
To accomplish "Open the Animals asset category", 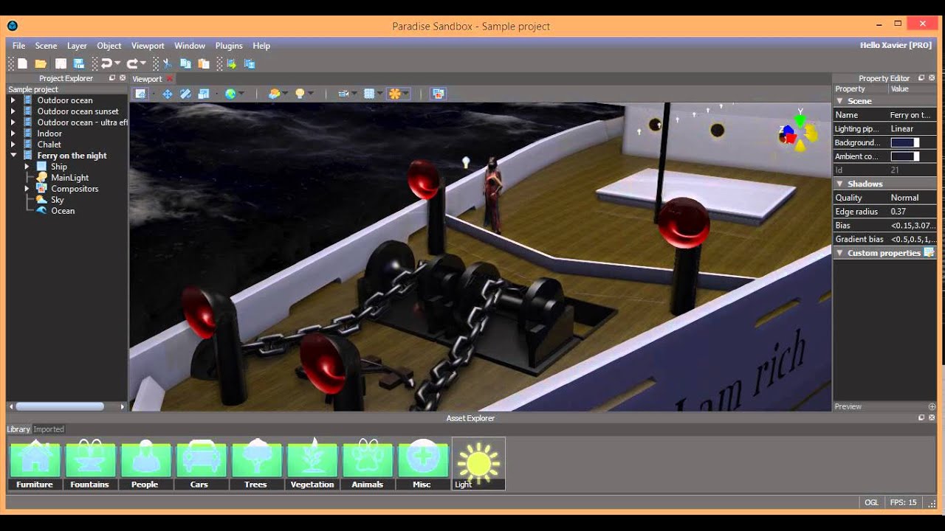I will tap(367, 464).
